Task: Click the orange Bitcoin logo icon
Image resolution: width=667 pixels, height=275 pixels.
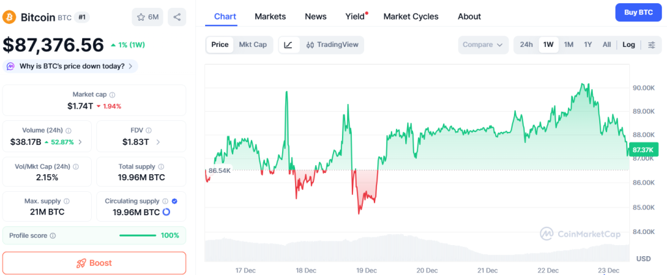Action: pos(10,16)
